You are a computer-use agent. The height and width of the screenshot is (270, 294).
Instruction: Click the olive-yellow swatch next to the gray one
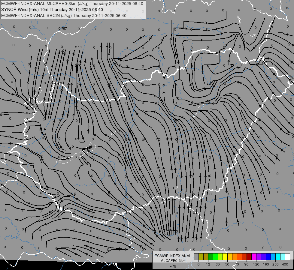pos(201,256)
